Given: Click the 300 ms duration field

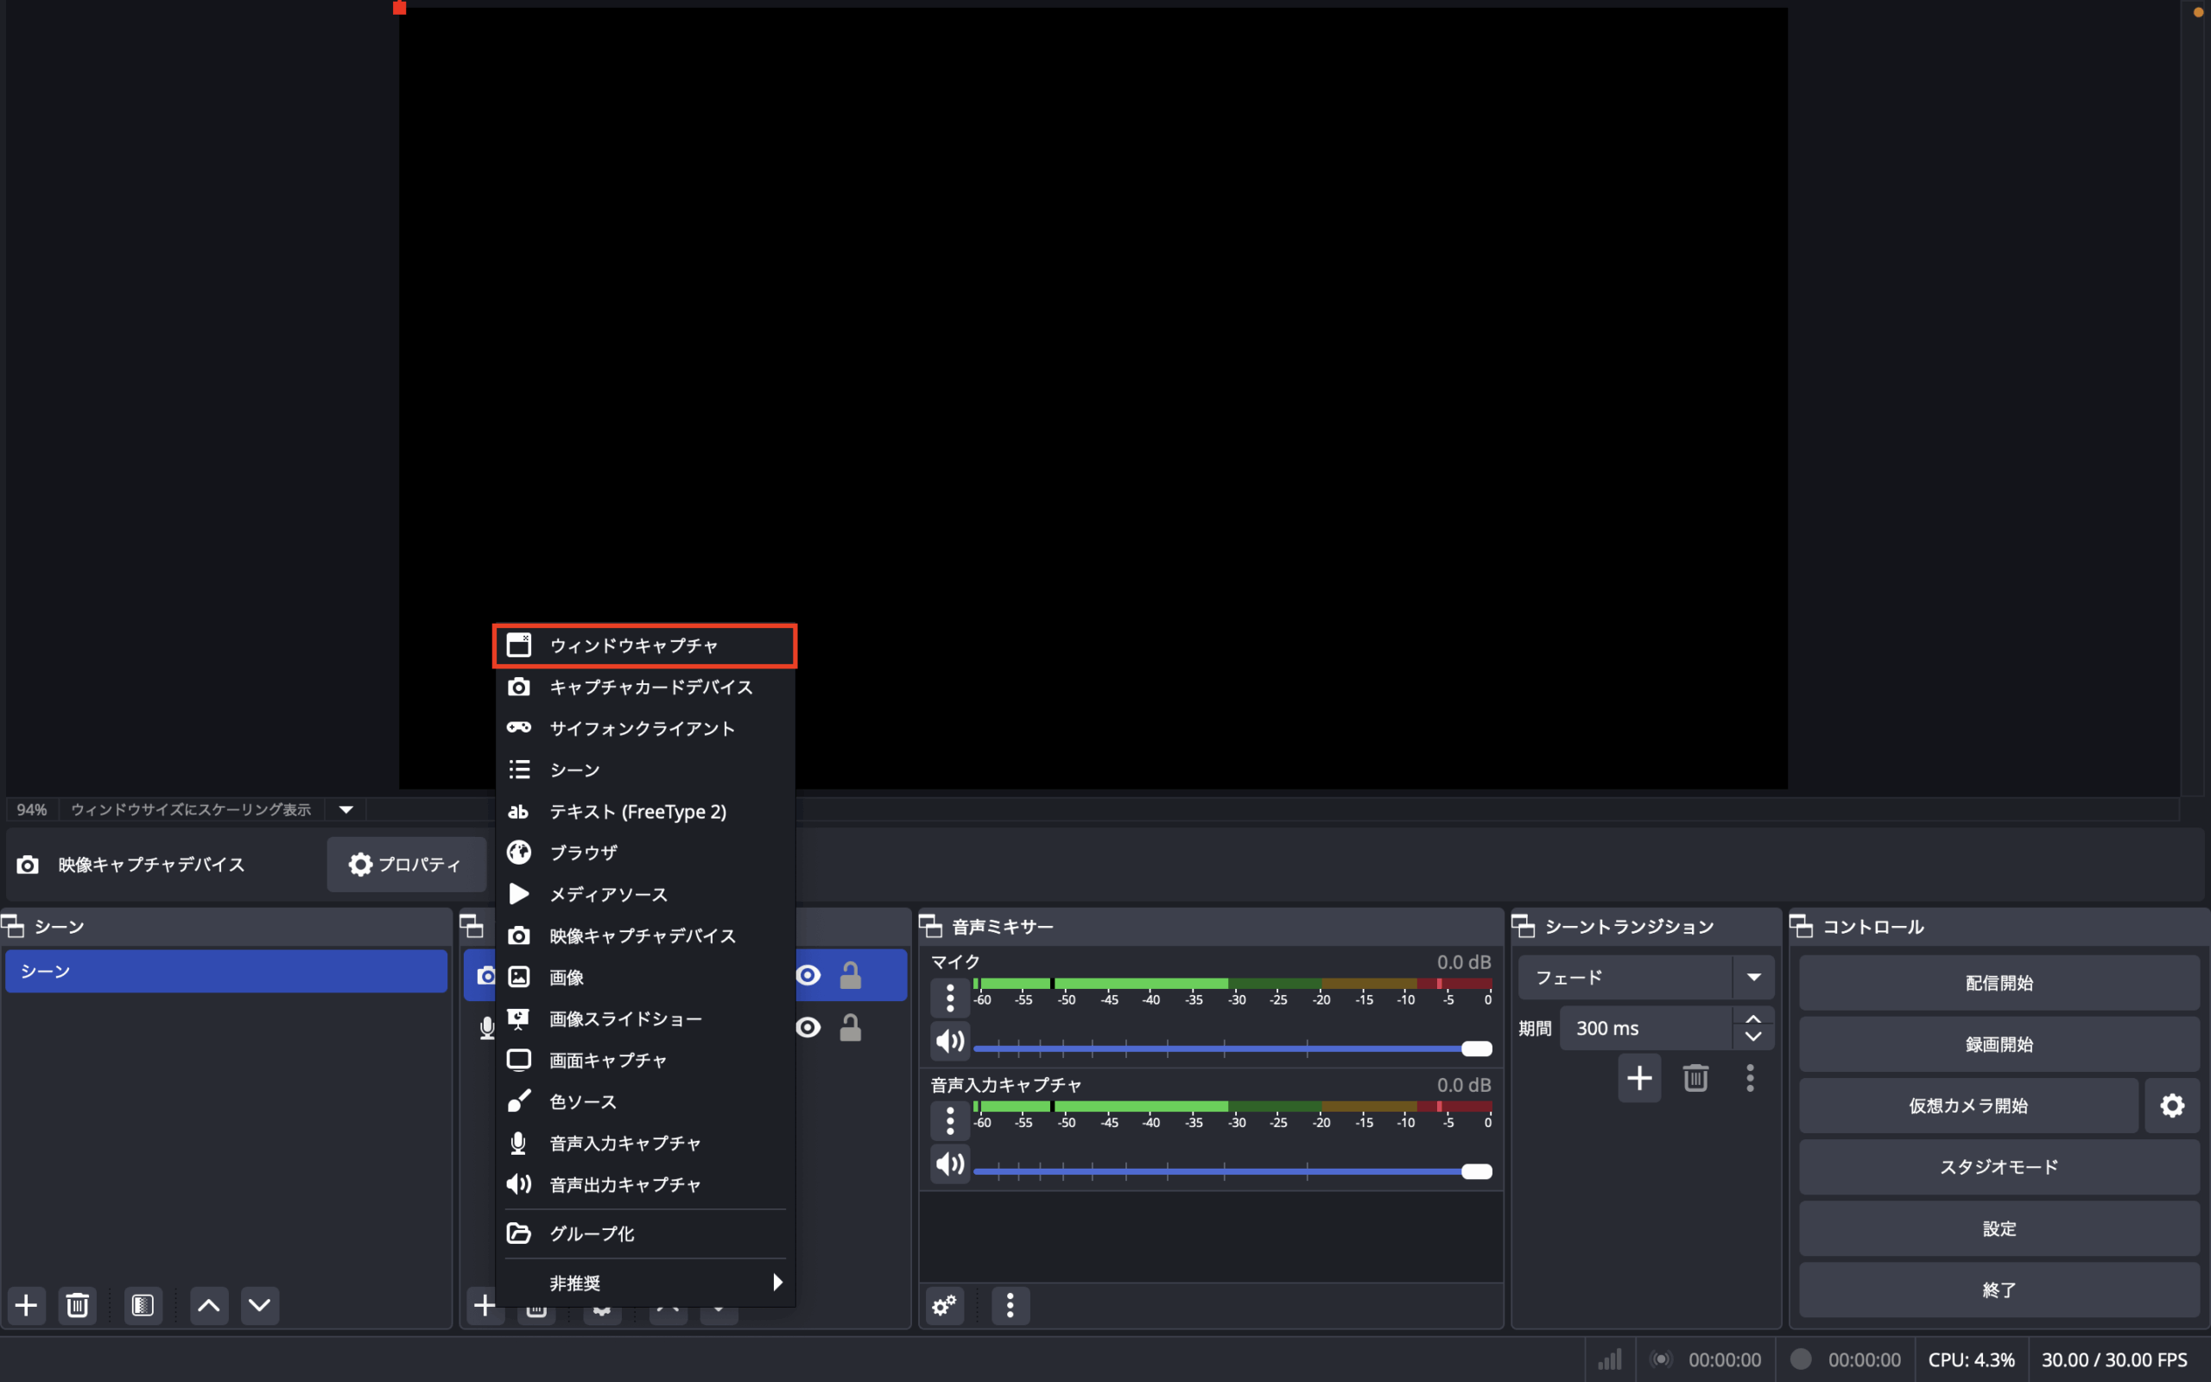Looking at the screenshot, I should (x=1645, y=1028).
